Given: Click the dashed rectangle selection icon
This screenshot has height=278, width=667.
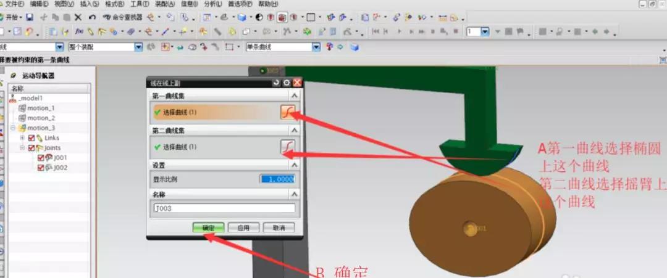Looking at the screenshot, I should [230, 47].
